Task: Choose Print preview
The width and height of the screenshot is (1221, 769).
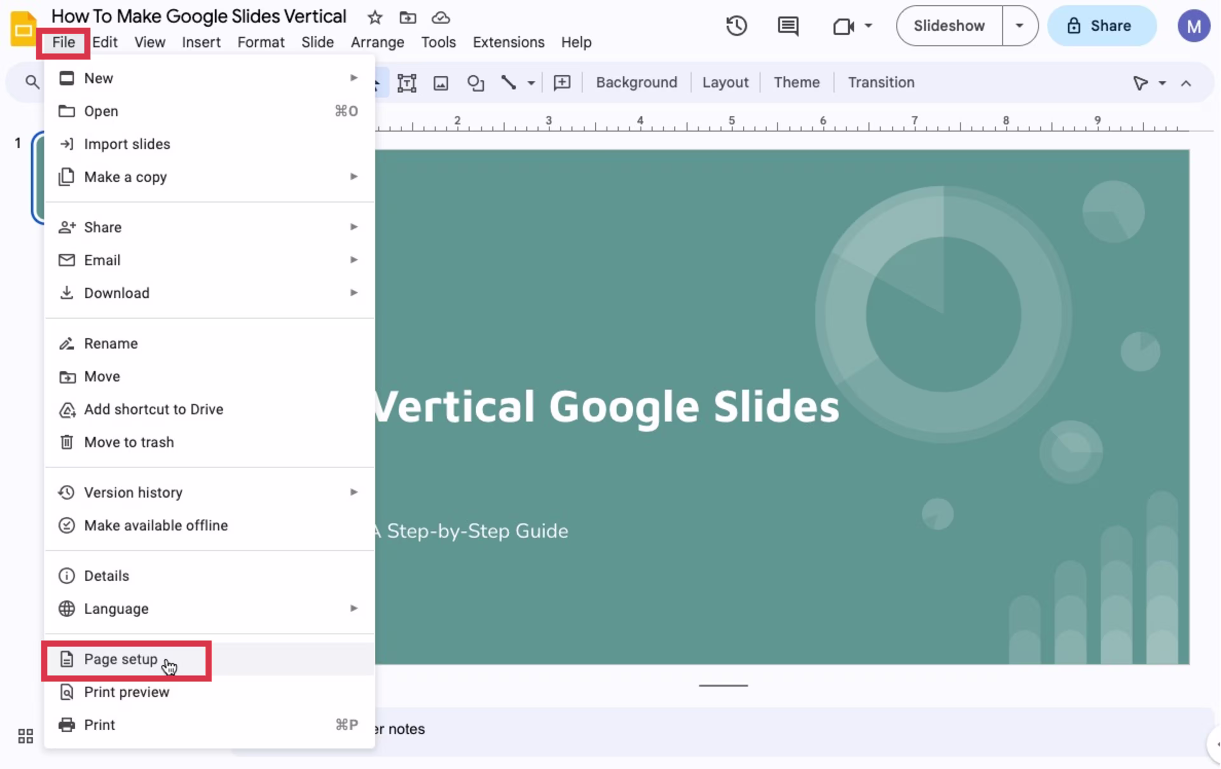Action: (209, 692)
